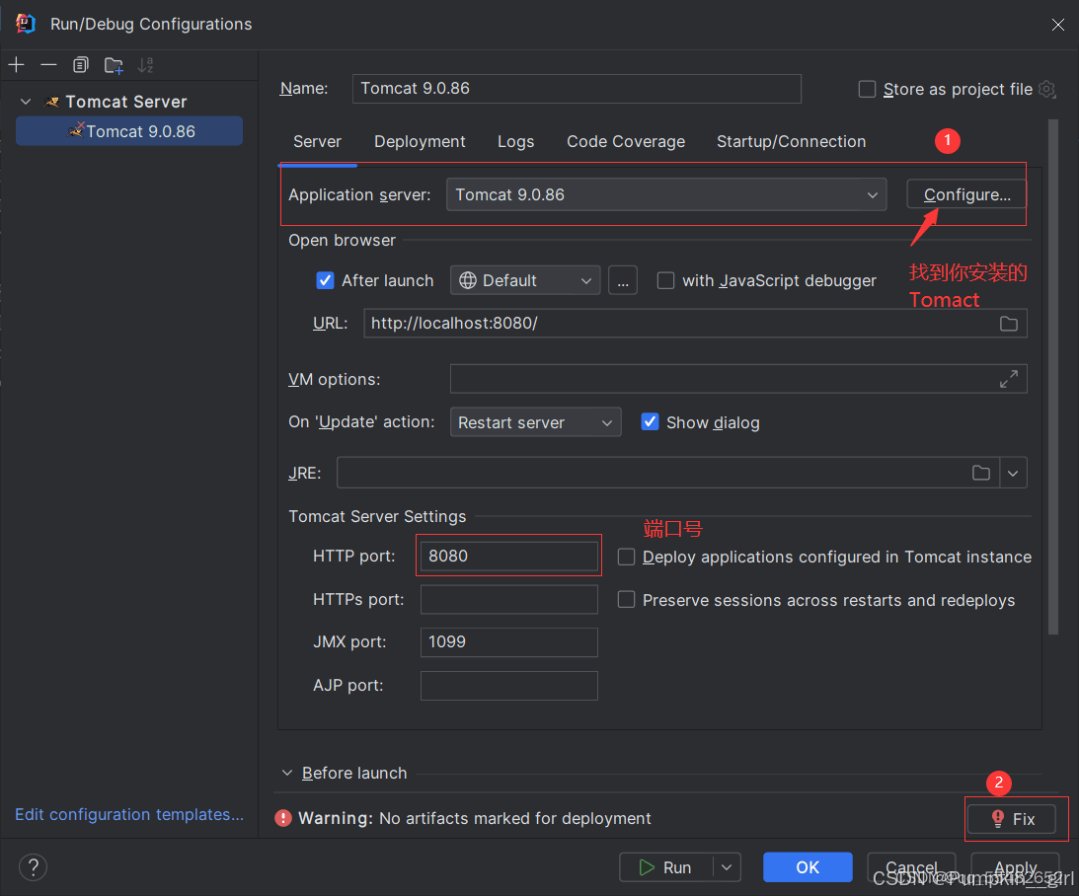This screenshot has width=1079, height=896.
Task: Click the Name input field
Action: point(577,89)
